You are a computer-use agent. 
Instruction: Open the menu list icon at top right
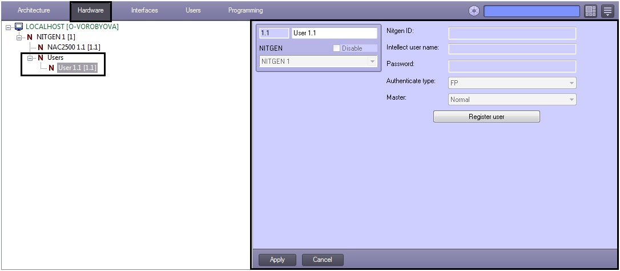[x=607, y=11]
